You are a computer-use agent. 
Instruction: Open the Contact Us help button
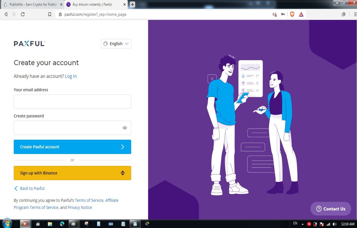point(331,209)
